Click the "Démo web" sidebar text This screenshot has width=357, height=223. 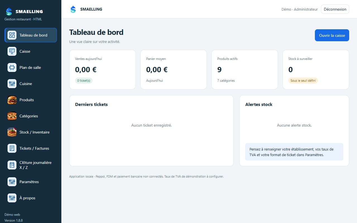pyautogui.click(x=12, y=215)
